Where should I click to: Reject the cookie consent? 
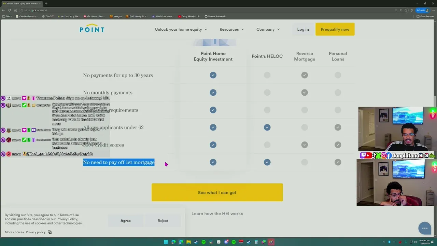pos(163,221)
